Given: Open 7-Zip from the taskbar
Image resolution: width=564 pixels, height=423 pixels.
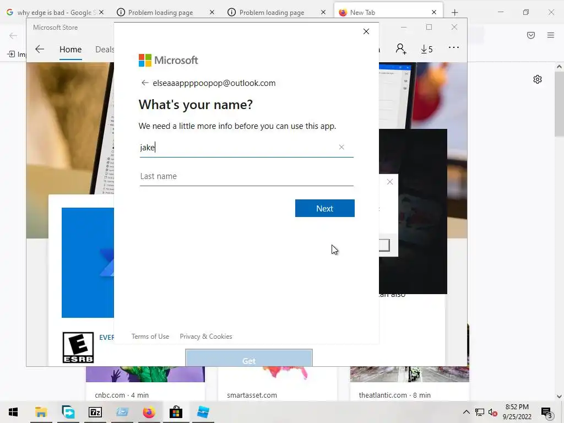Looking at the screenshot, I should point(95,412).
